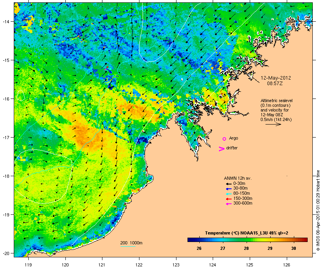Click the black 0-30m arrow in legend
This screenshot has width=323, height=268.
(228, 184)
